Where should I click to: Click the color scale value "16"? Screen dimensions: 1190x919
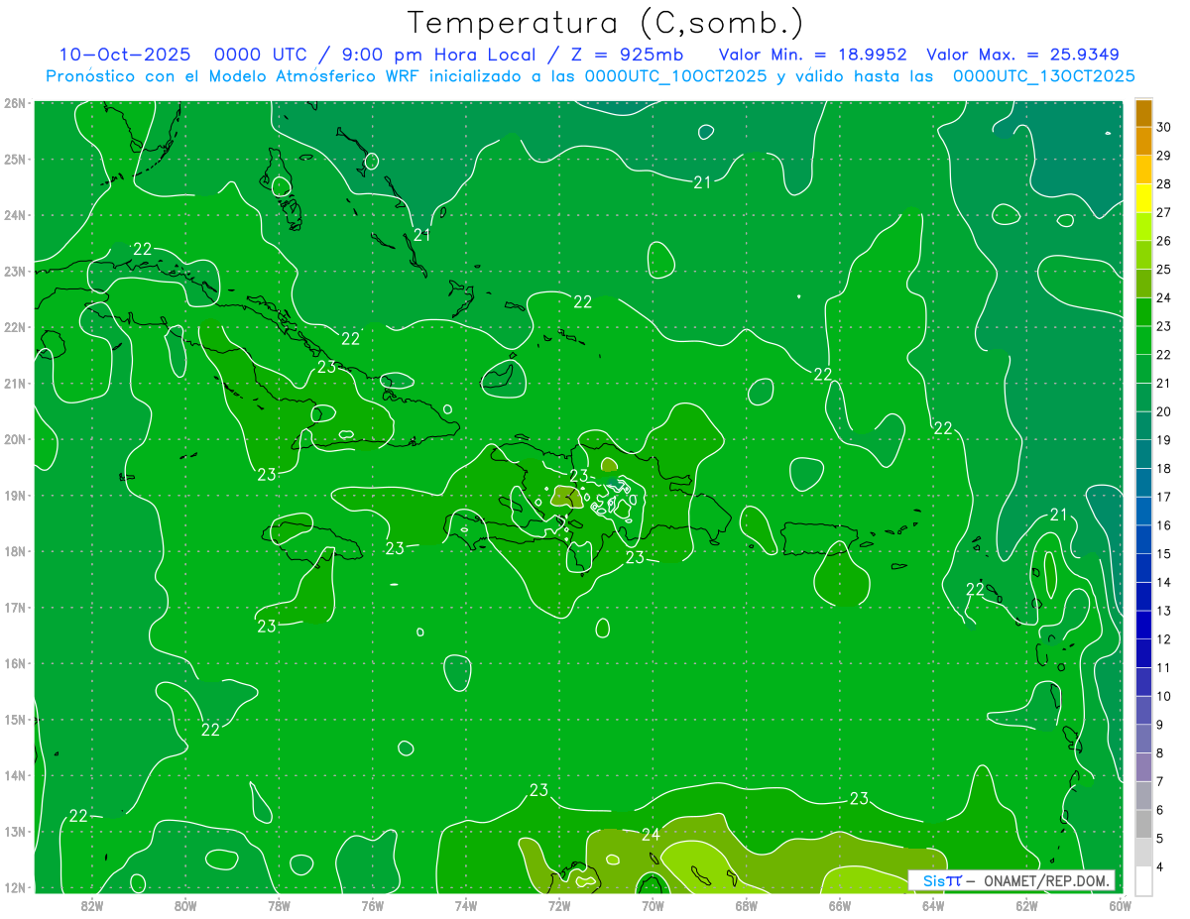tap(1163, 525)
